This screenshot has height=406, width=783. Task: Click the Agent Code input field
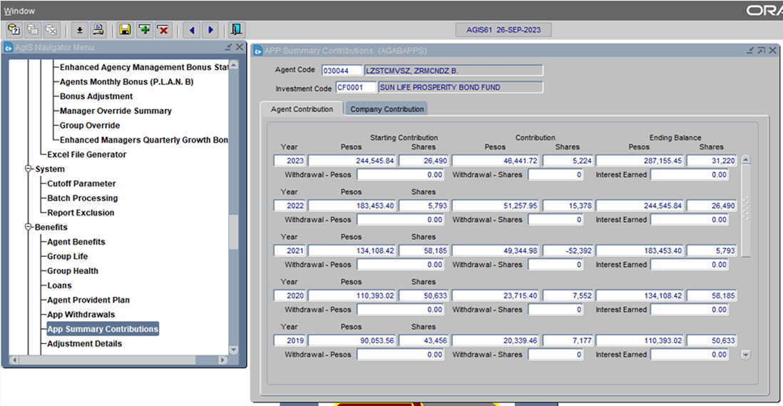342,71
